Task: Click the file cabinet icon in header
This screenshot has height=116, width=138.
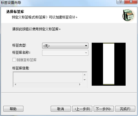Action: tap(128, 15)
